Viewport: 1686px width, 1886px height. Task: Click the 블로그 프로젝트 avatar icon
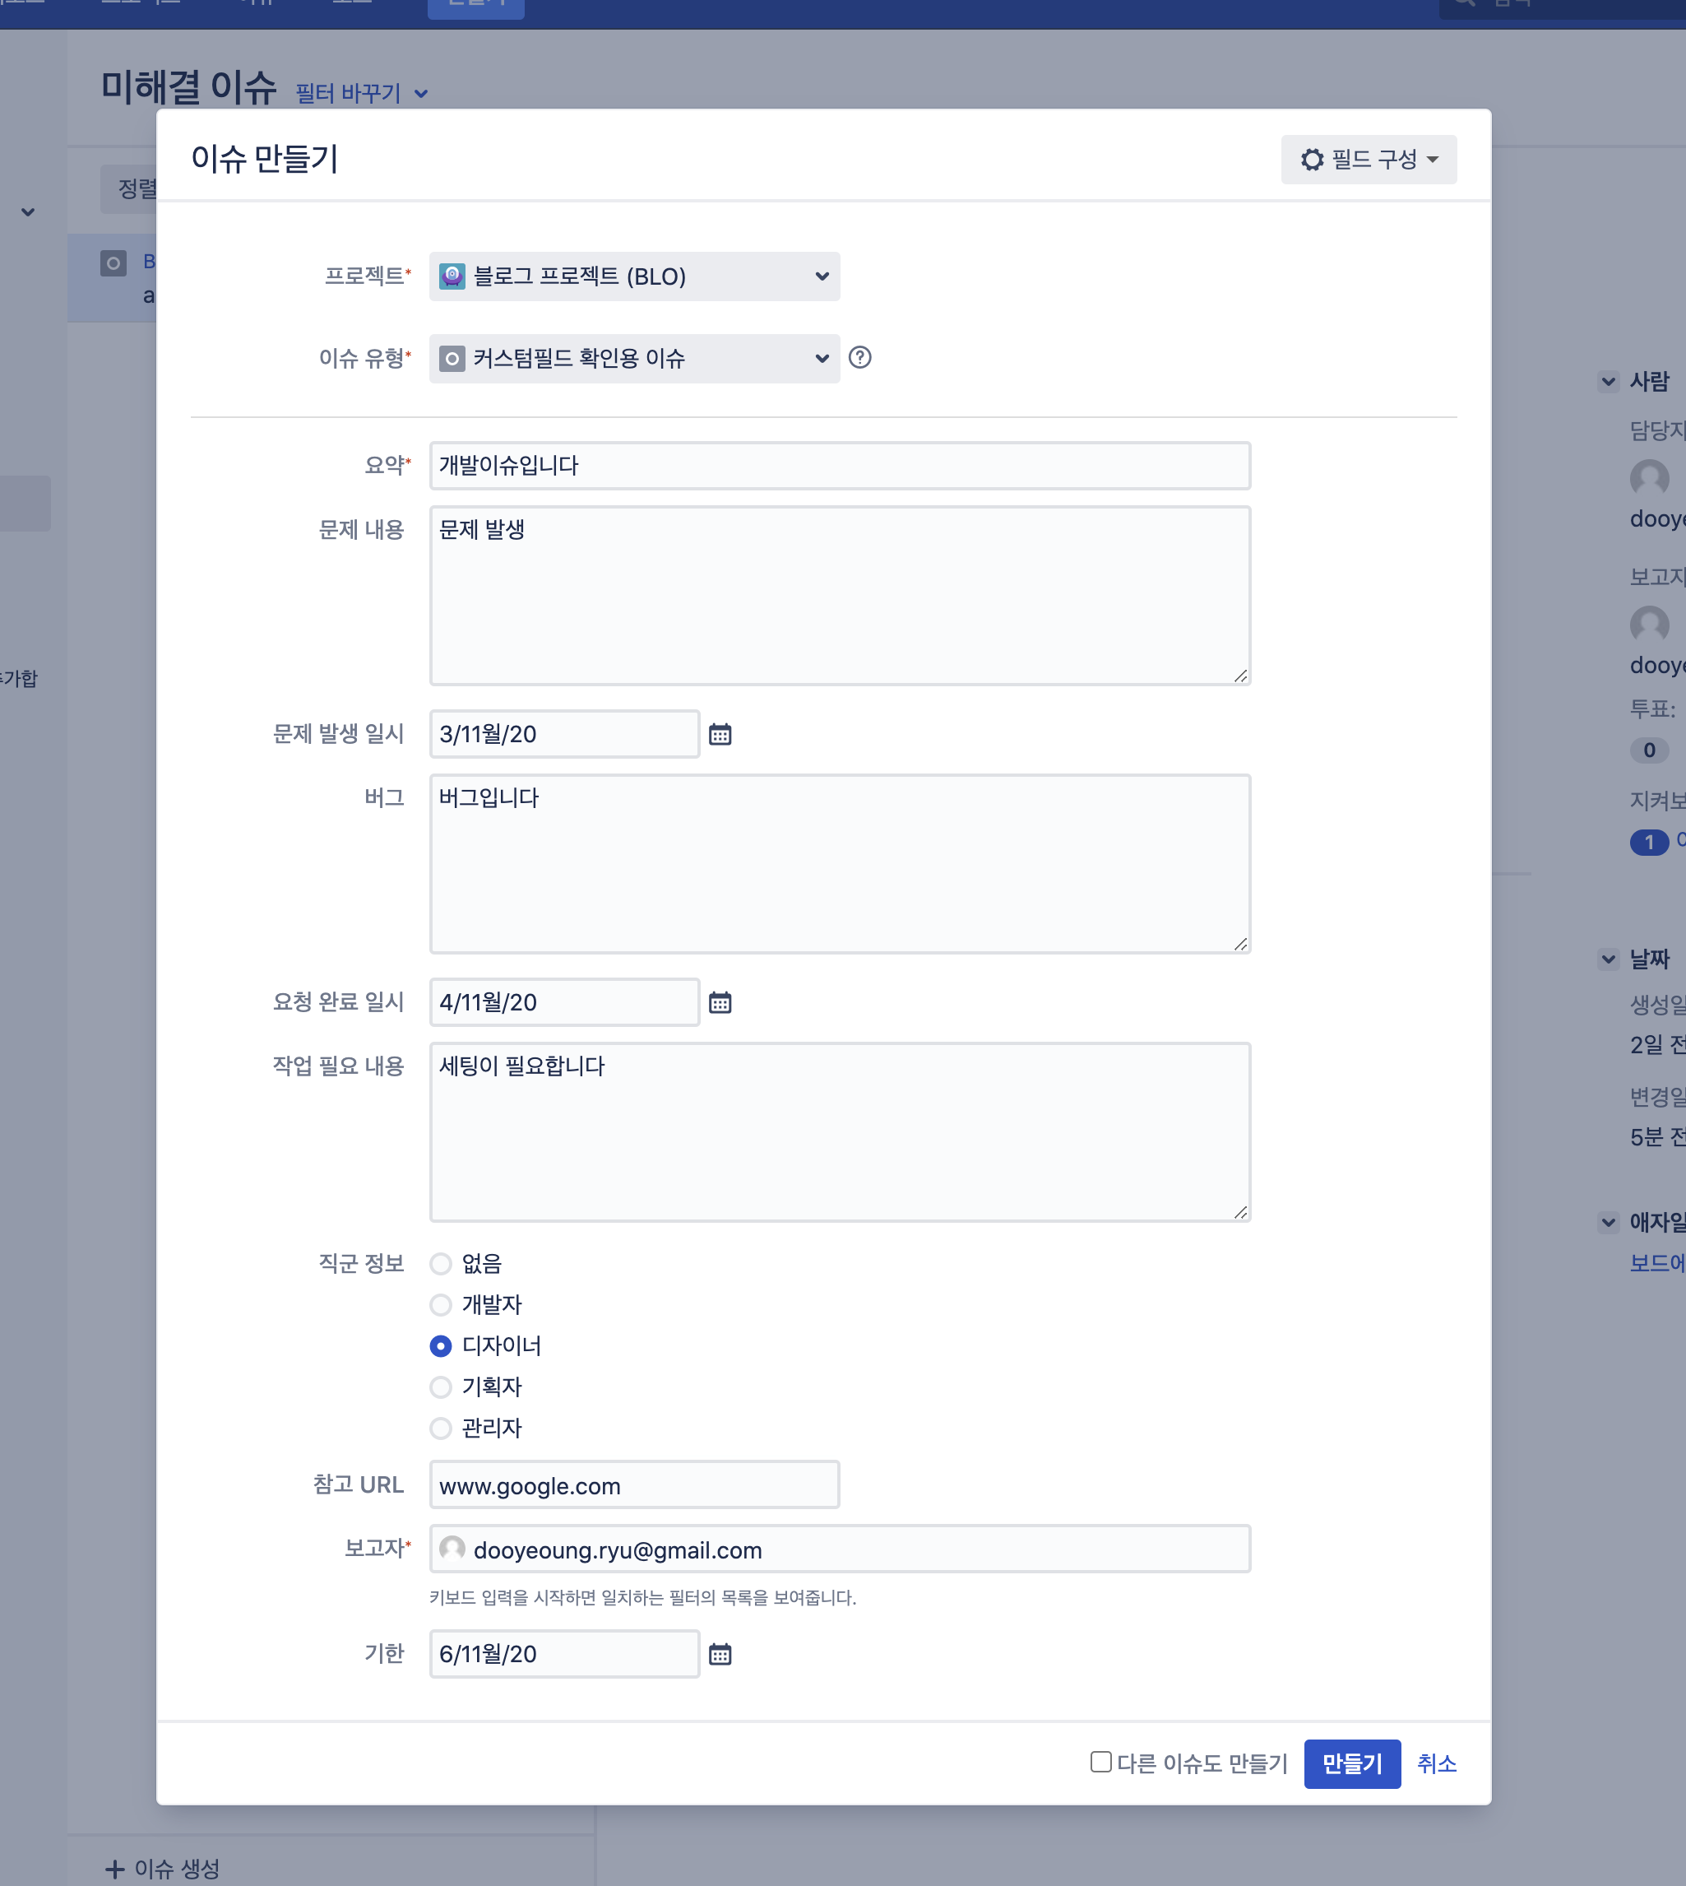[452, 276]
